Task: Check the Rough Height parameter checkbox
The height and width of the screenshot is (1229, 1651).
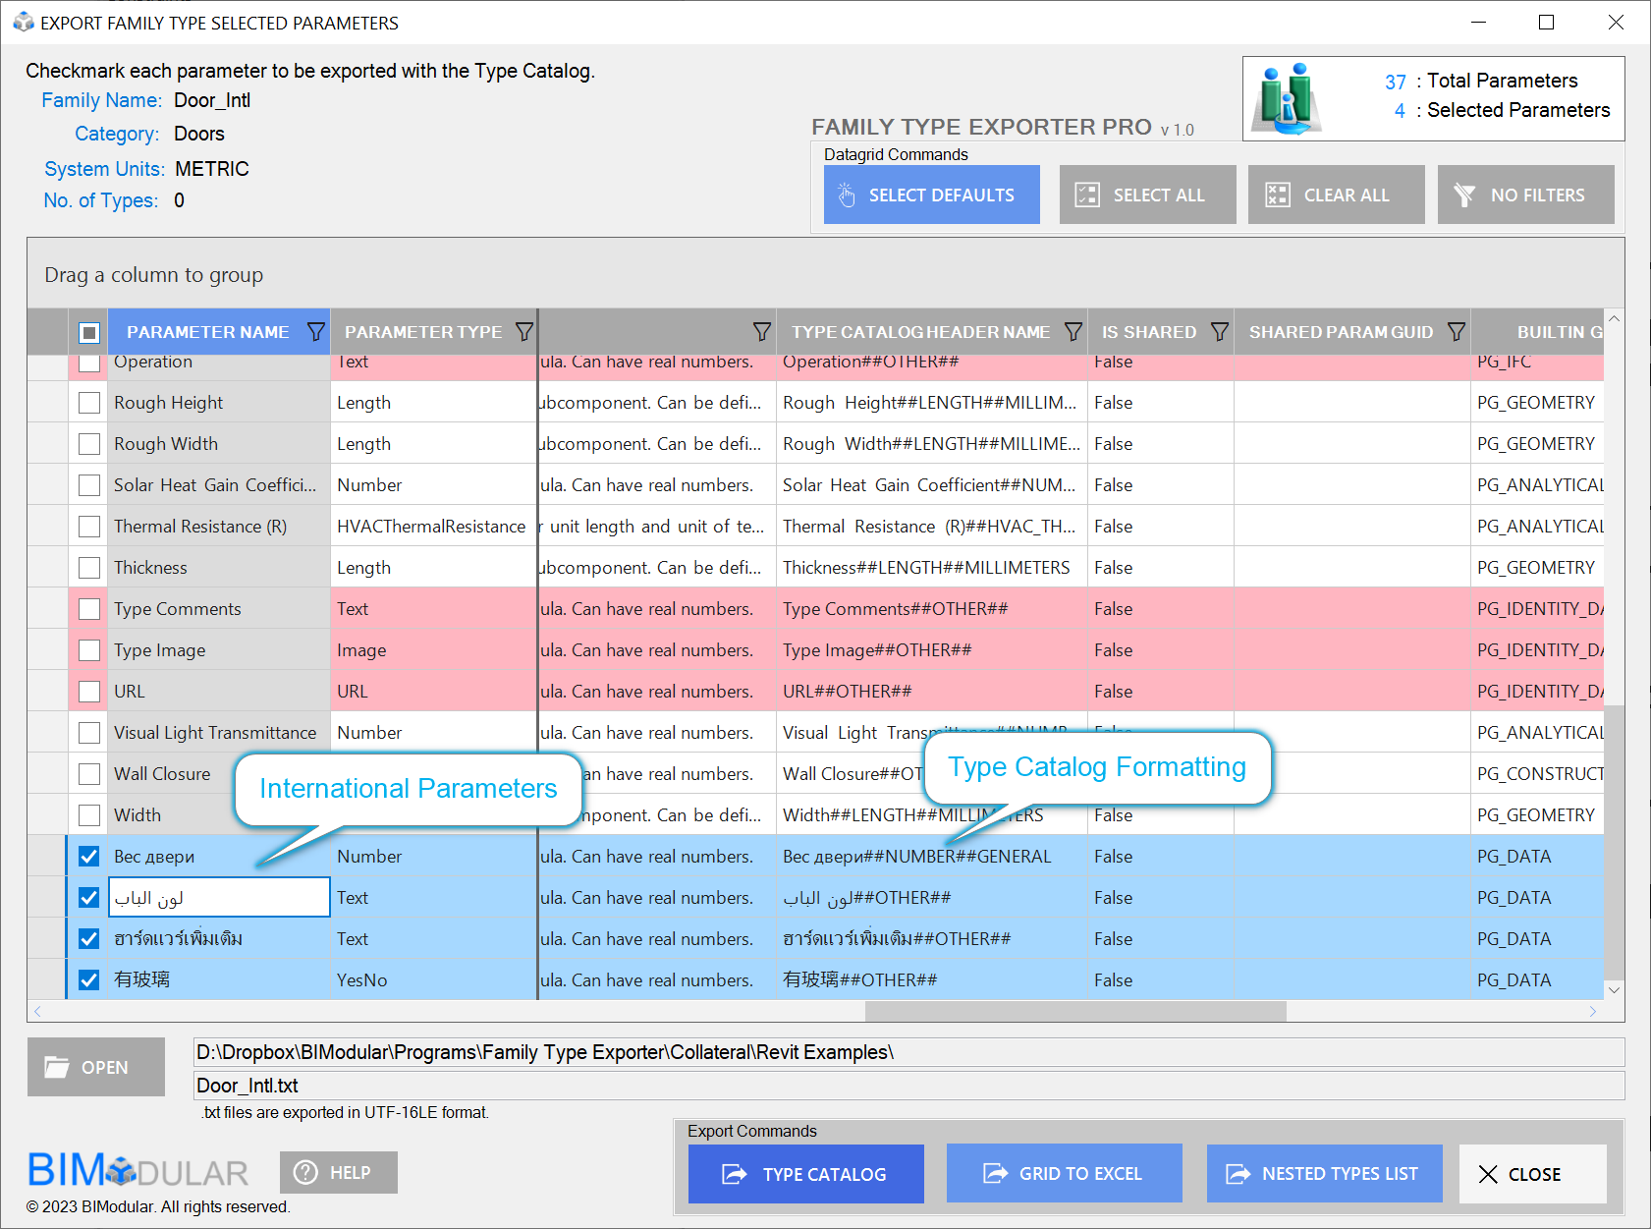Action: (x=89, y=403)
